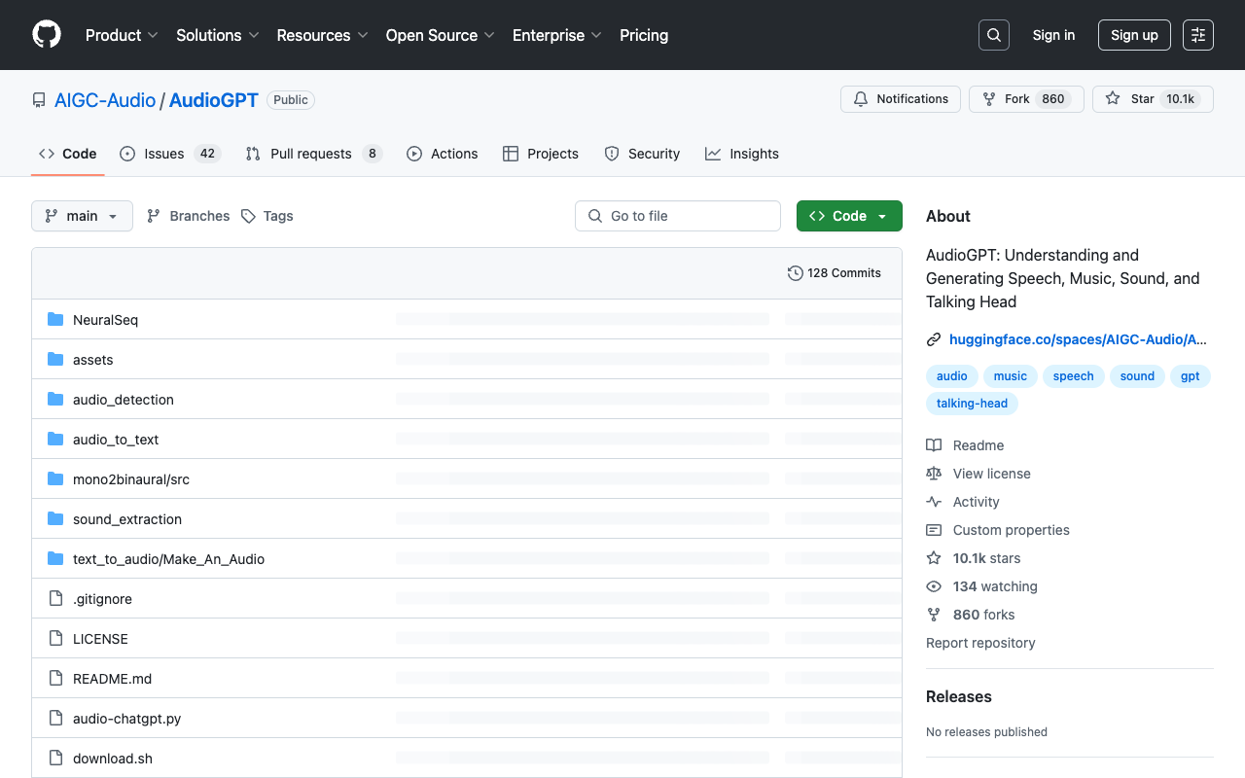Click the Activity pulse icon
The image size is (1245, 778).
pos(934,502)
